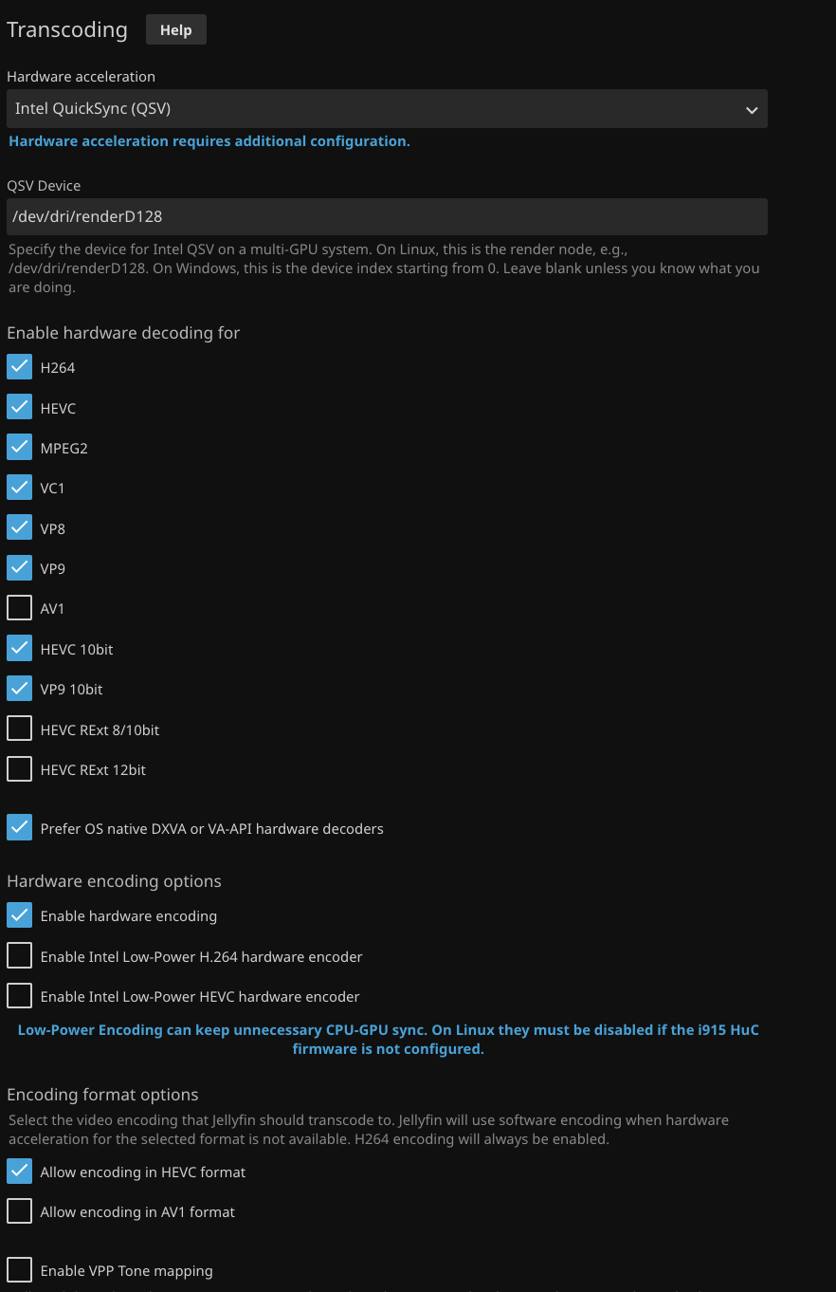Disable HEVC hardware decoding checkbox

tap(20, 408)
